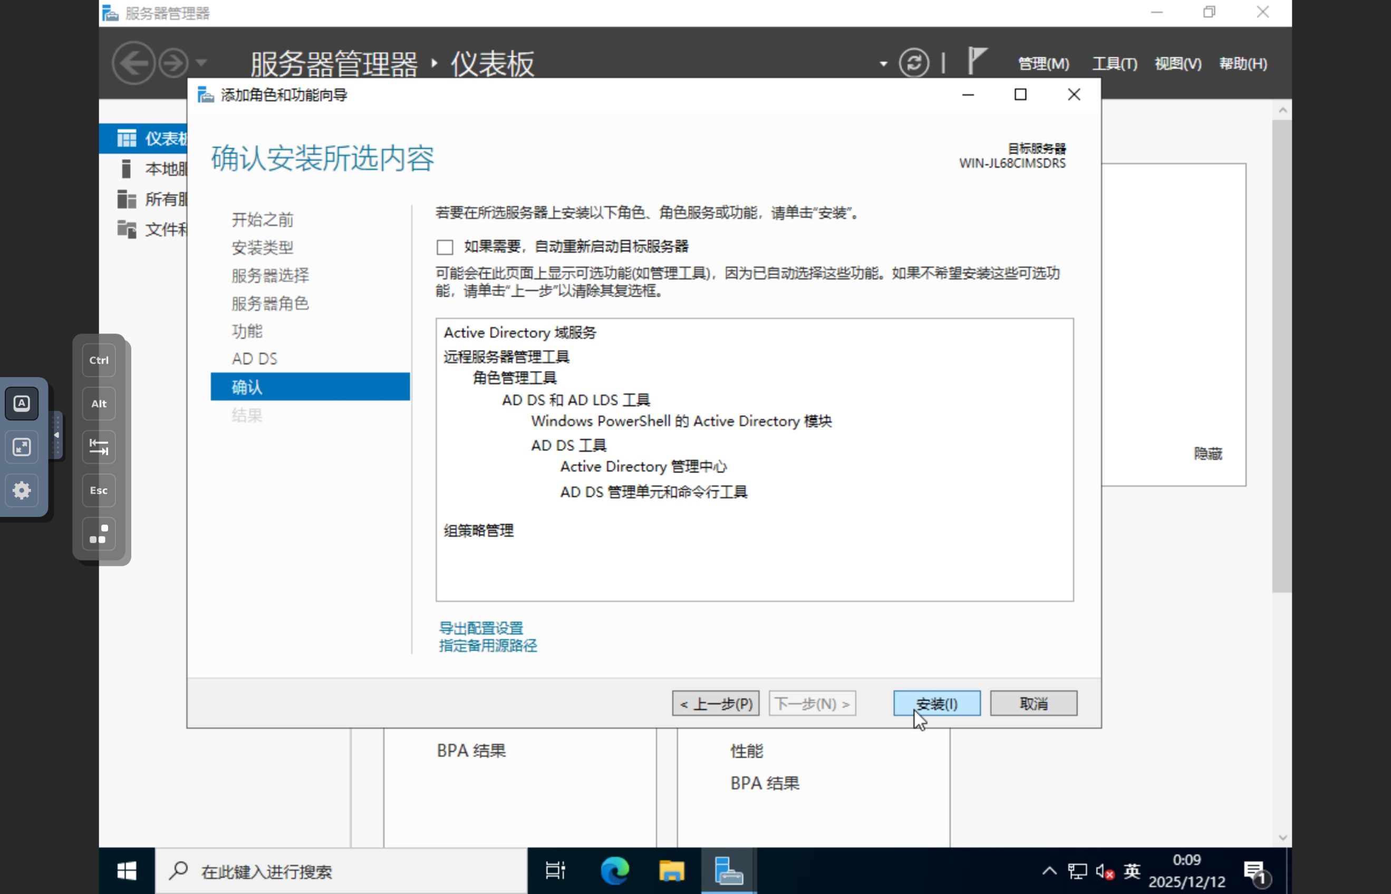Toggle the Alt virtual key
Image resolution: width=1391 pixels, height=894 pixels.
tap(99, 404)
